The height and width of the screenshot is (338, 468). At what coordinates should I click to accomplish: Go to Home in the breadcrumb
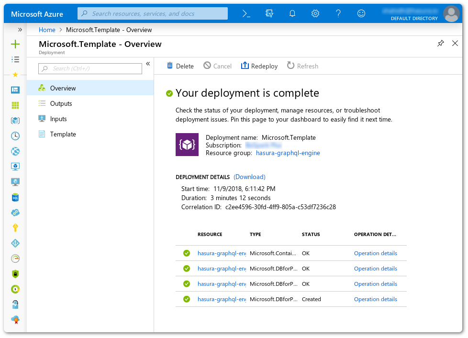(47, 30)
